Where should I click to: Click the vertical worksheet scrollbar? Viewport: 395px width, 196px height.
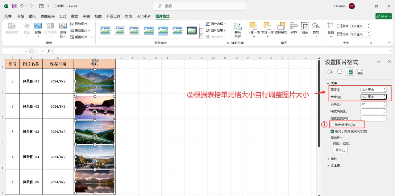[319, 103]
